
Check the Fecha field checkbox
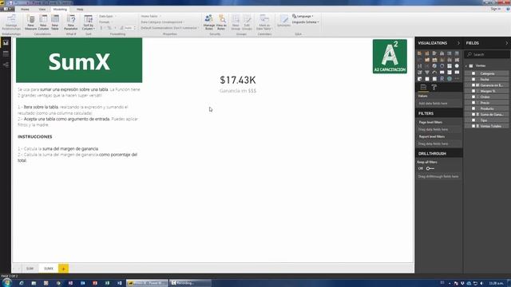(x=473, y=80)
